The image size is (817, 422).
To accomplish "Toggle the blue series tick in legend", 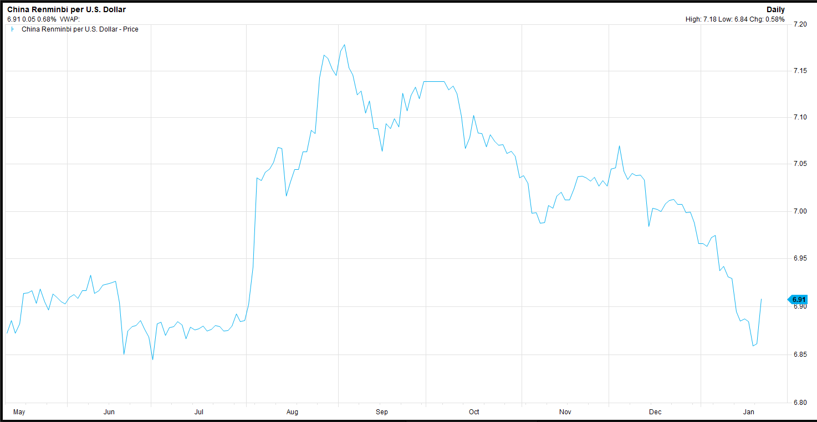I will click(13, 28).
